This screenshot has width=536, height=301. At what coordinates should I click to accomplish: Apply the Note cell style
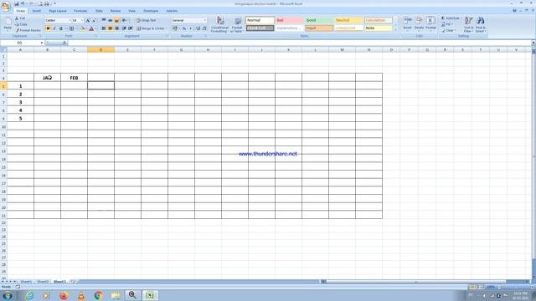click(378, 28)
